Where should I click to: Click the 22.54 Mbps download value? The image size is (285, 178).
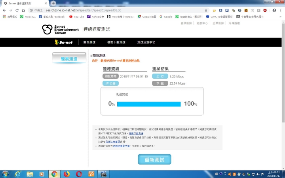[x=177, y=83]
